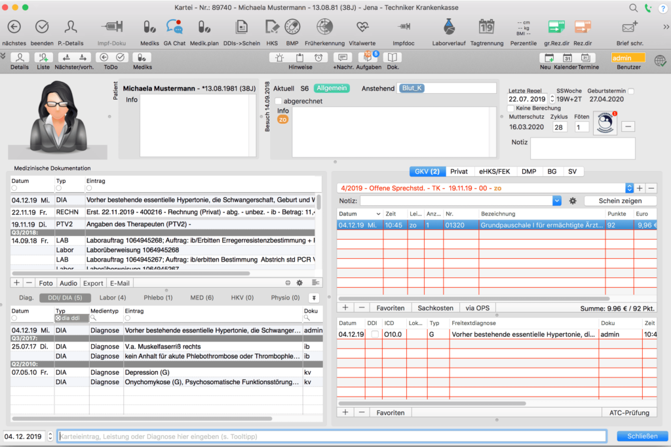Image resolution: width=671 pixels, height=447 pixels.
Task: Click Neu calendar appointment icon
Action: tap(549, 58)
